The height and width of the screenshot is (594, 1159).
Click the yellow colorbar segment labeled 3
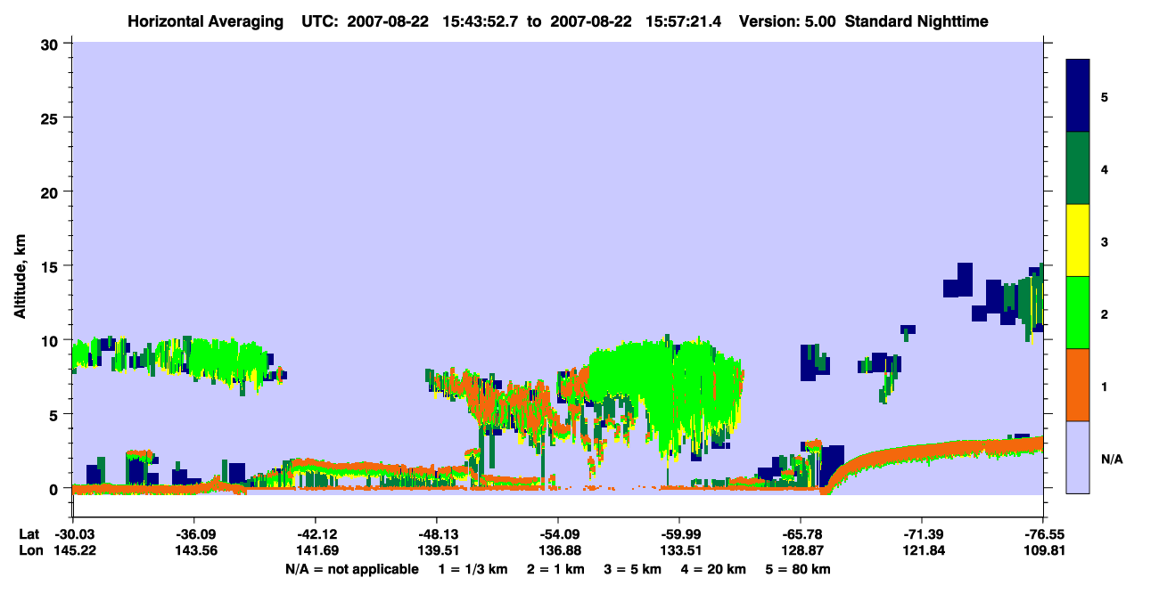pyautogui.click(x=1078, y=240)
